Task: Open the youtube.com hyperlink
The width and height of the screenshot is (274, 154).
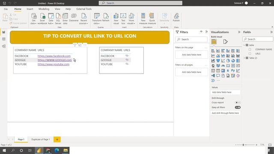Action: point(54,64)
